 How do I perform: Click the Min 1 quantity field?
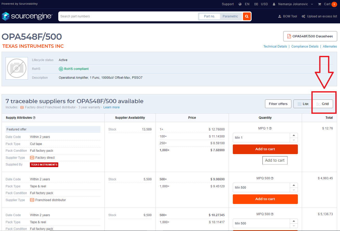261,138
